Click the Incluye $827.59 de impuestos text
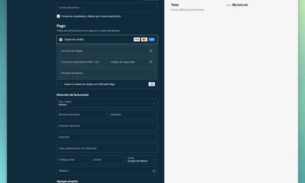The image size is (305, 183). (187, 10)
